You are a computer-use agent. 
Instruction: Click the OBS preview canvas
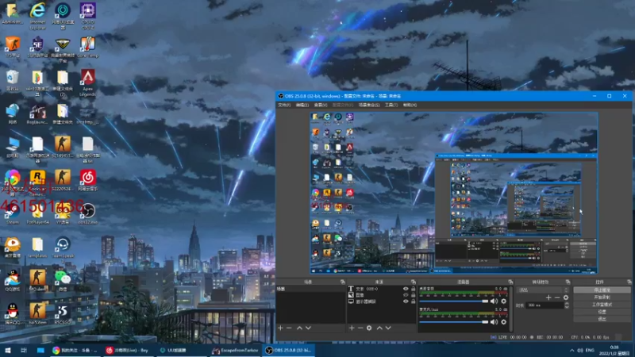(x=453, y=193)
